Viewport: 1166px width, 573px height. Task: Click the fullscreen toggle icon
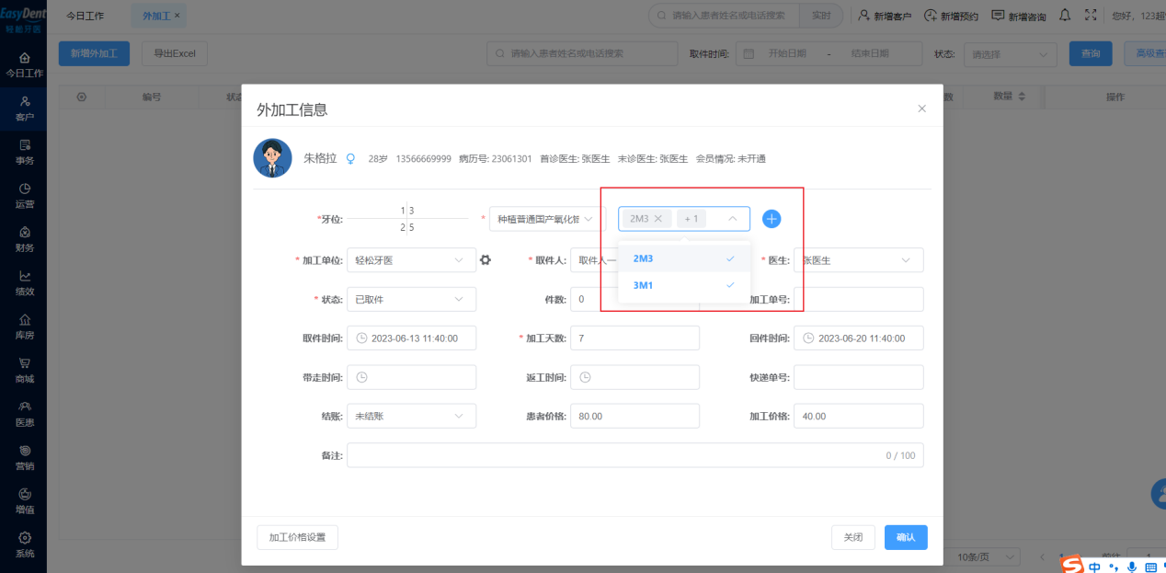(x=1091, y=16)
